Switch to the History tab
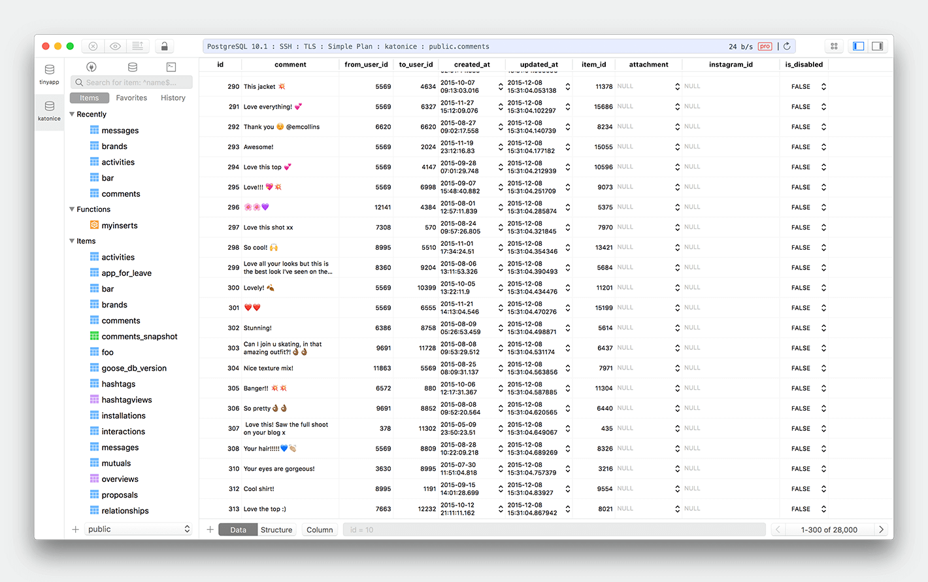Screen dimensions: 928x582 point(173,98)
